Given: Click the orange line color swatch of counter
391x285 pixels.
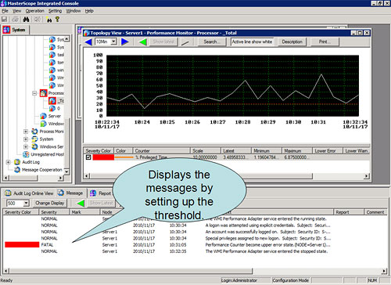Looking at the screenshot, I should 124,157.
